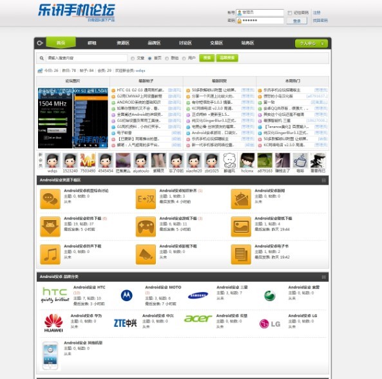Viewport: 382px width, 379px height.
Task: Open the 站务区 navigation tab
Action: (x=248, y=43)
